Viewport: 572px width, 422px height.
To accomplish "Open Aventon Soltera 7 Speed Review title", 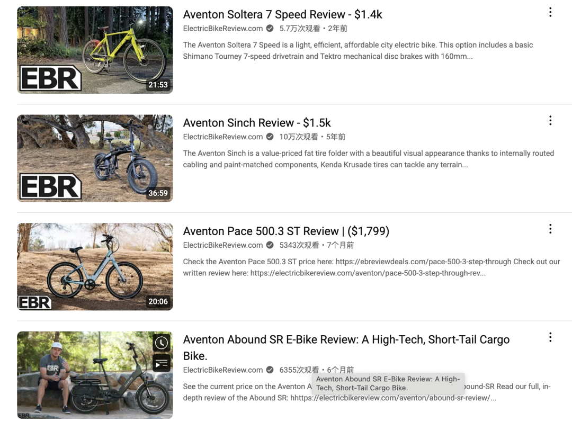I will (x=282, y=15).
